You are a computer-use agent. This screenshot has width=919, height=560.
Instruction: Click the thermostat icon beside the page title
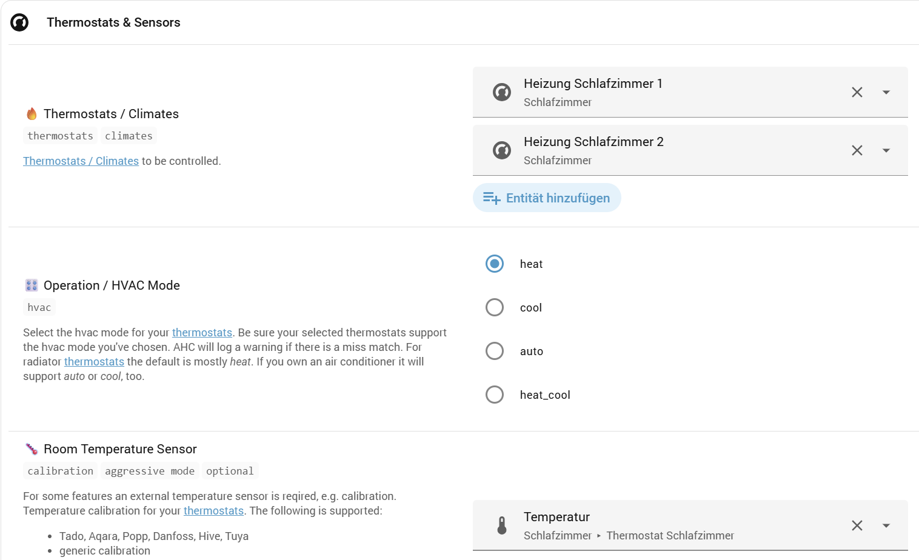click(x=19, y=22)
